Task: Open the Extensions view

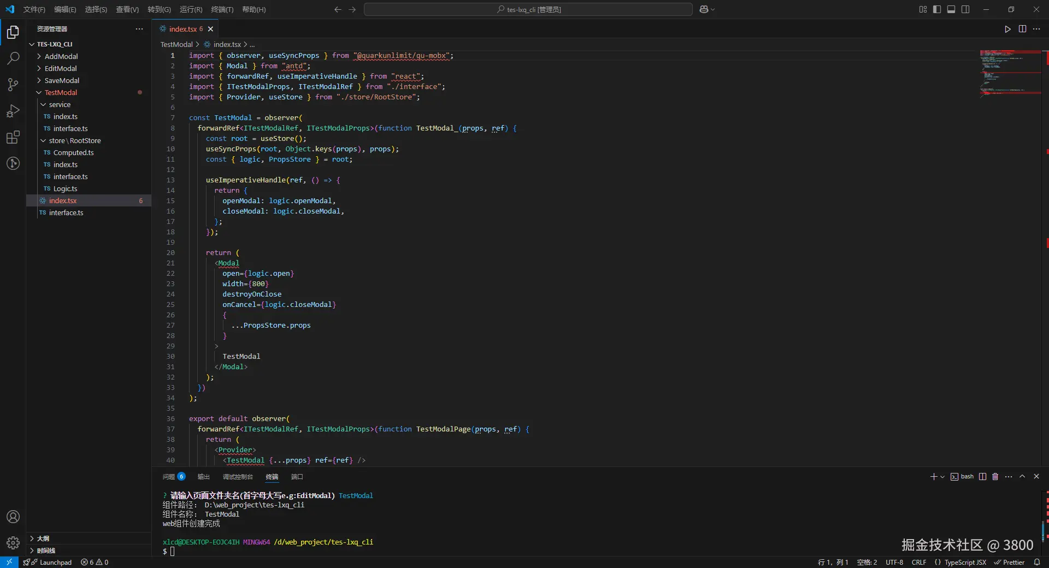Action: pos(13,137)
